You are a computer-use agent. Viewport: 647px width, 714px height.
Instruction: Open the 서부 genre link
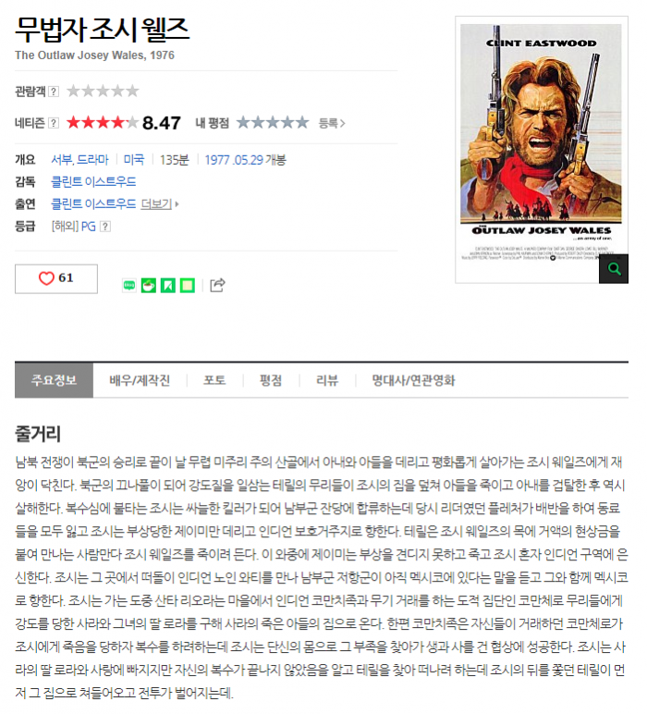tap(61, 160)
